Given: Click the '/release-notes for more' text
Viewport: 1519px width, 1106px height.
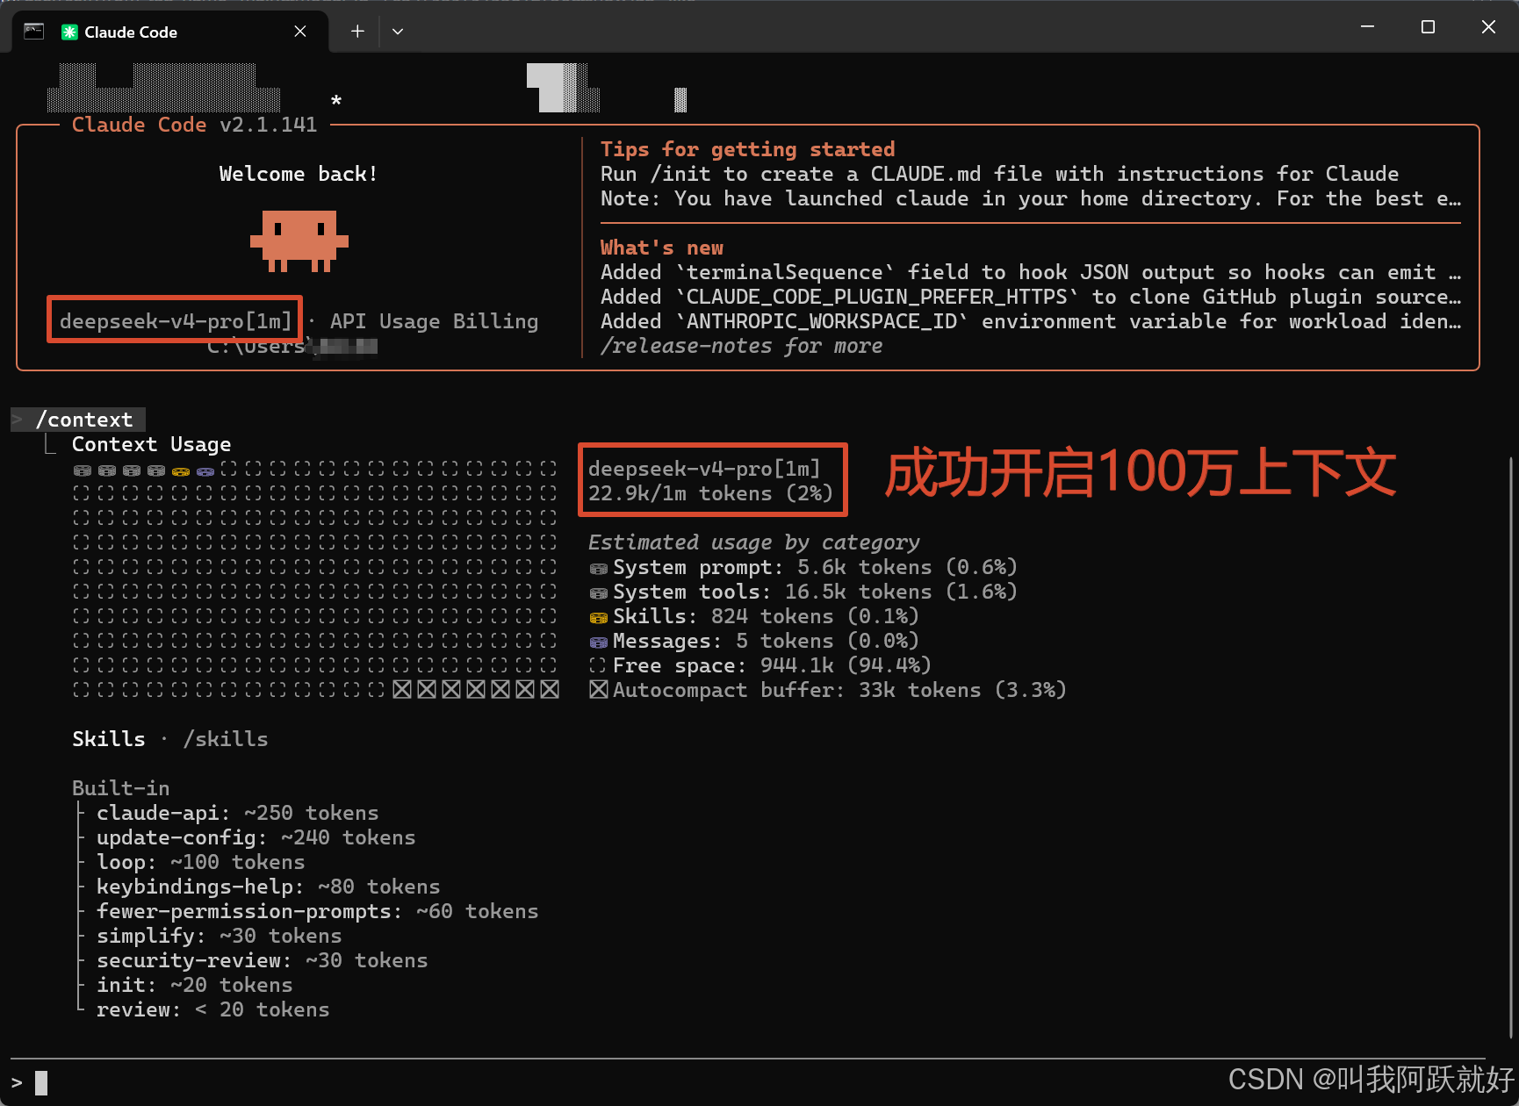Looking at the screenshot, I should (742, 346).
